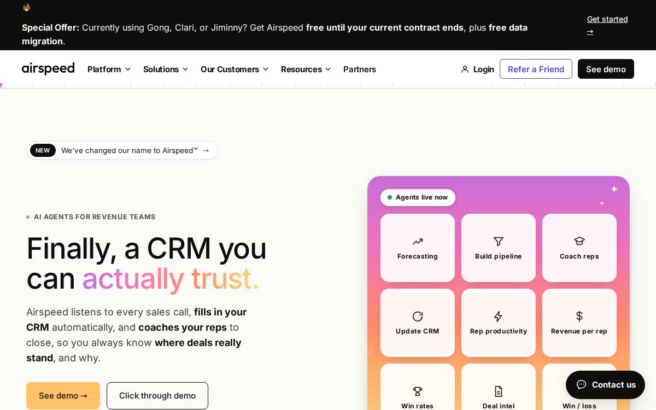Select the Build pipeline label

click(499, 256)
